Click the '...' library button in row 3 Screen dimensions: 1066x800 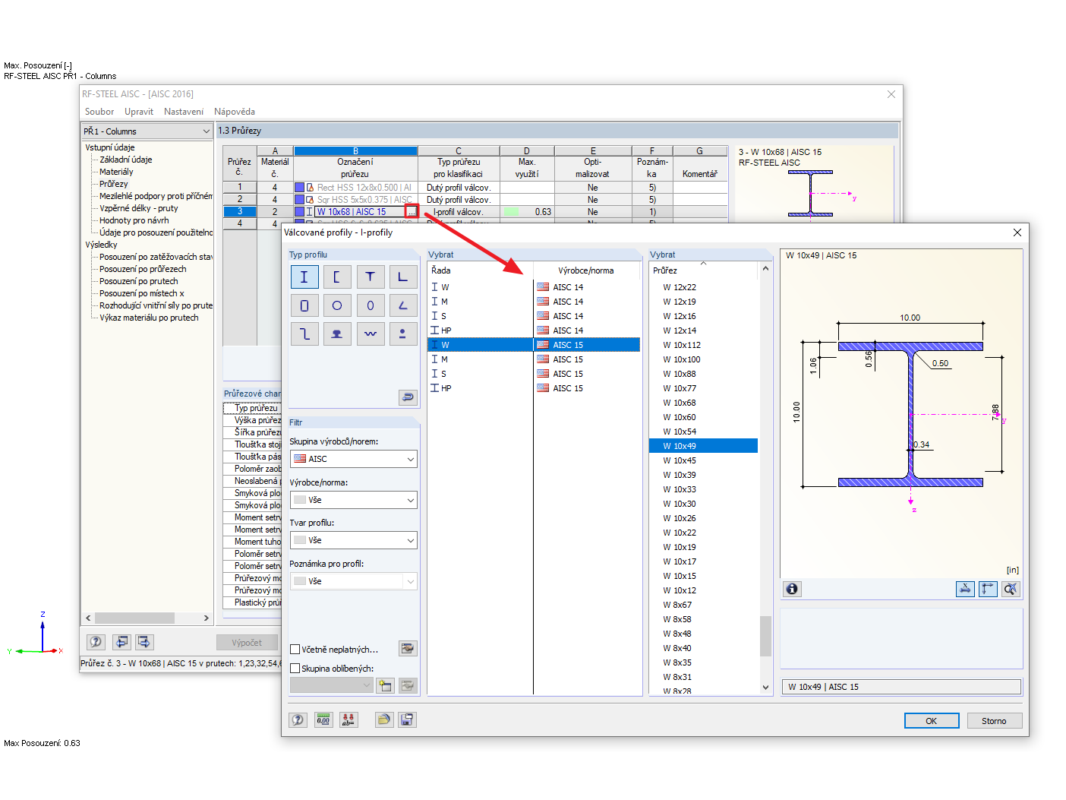tap(412, 212)
